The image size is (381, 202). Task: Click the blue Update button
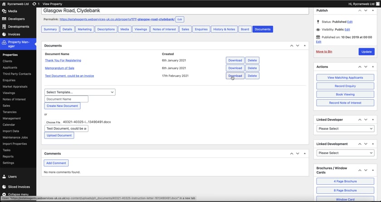(366, 52)
